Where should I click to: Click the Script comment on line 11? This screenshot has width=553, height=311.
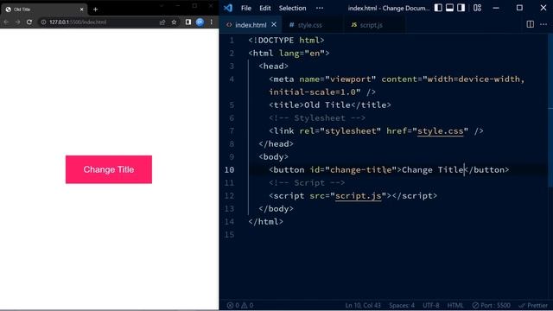pos(307,183)
